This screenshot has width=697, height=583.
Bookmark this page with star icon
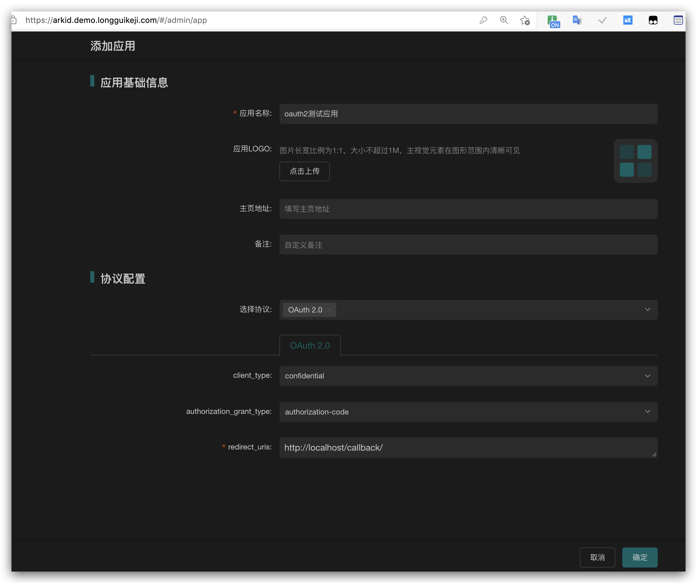[525, 20]
